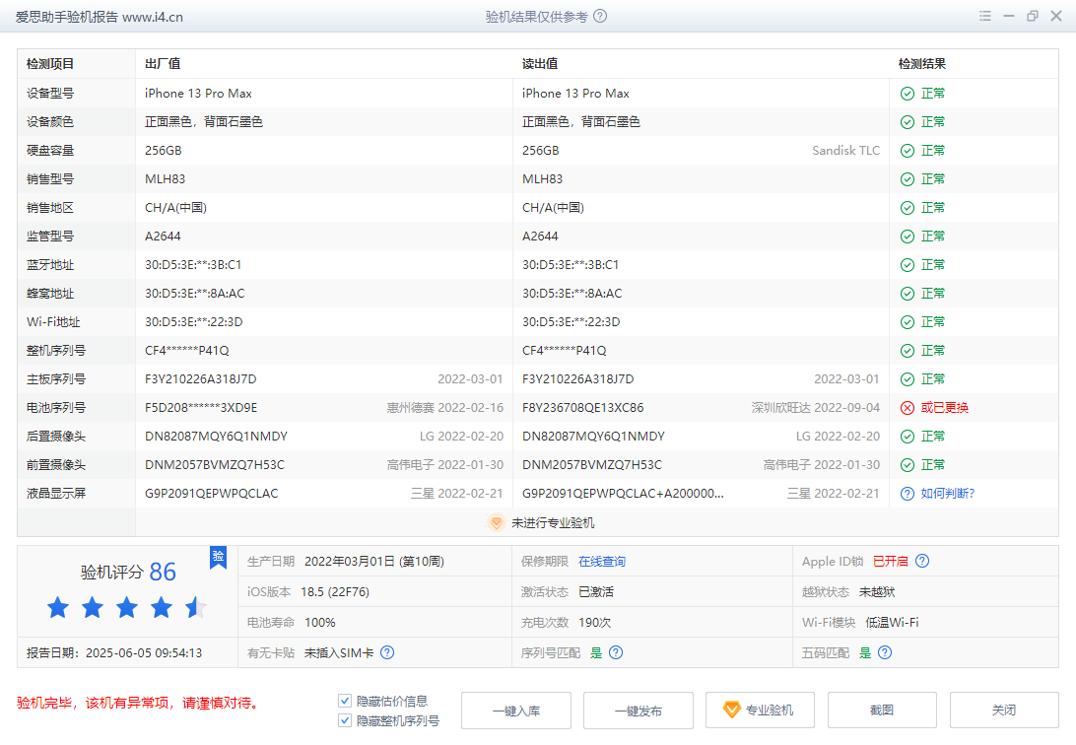Click the 截图 screenshot button
Screen dimensions: 1076x745
point(882,711)
